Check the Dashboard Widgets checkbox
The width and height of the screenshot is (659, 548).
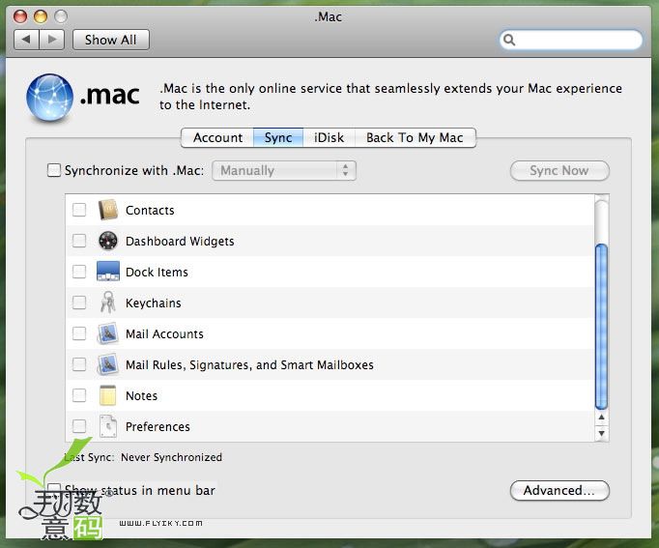[x=79, y=241]
